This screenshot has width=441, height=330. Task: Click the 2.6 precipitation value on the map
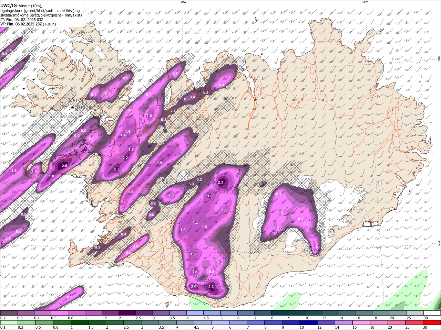click(x=64, y=166)
